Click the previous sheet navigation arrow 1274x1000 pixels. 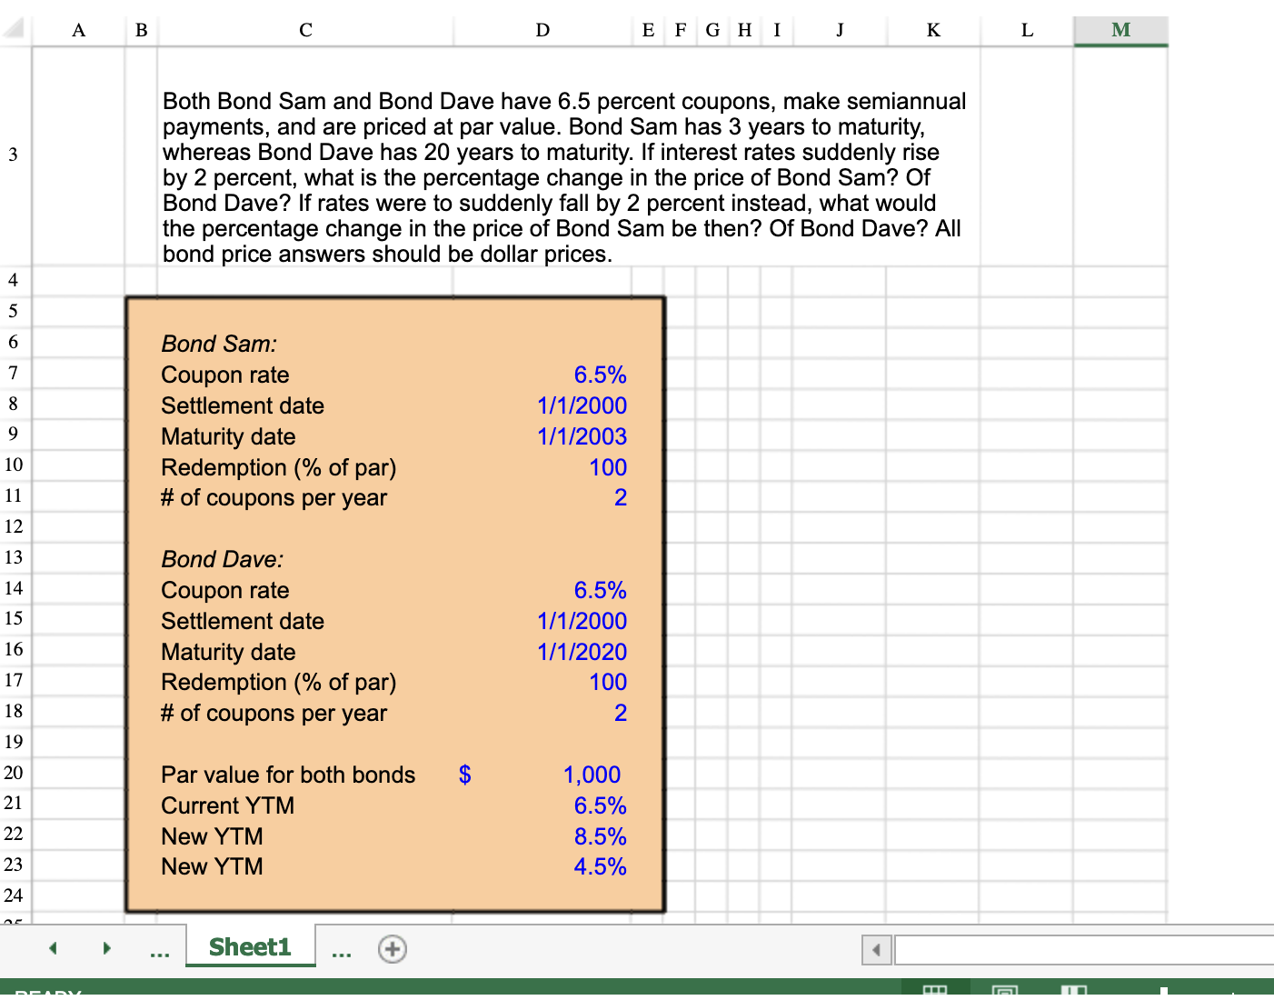52,947
